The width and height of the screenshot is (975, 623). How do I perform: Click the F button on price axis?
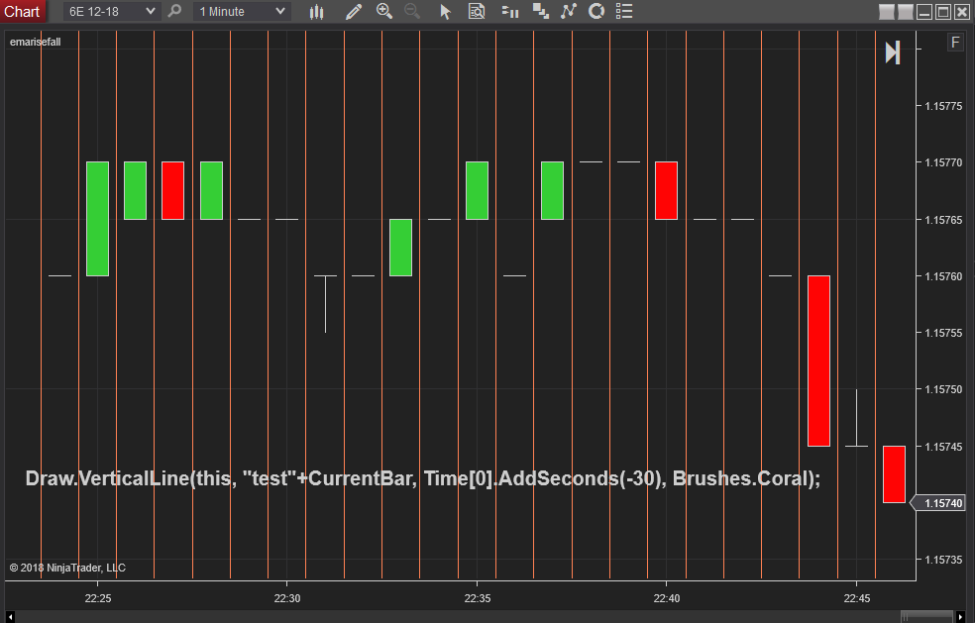click(955, 43)
